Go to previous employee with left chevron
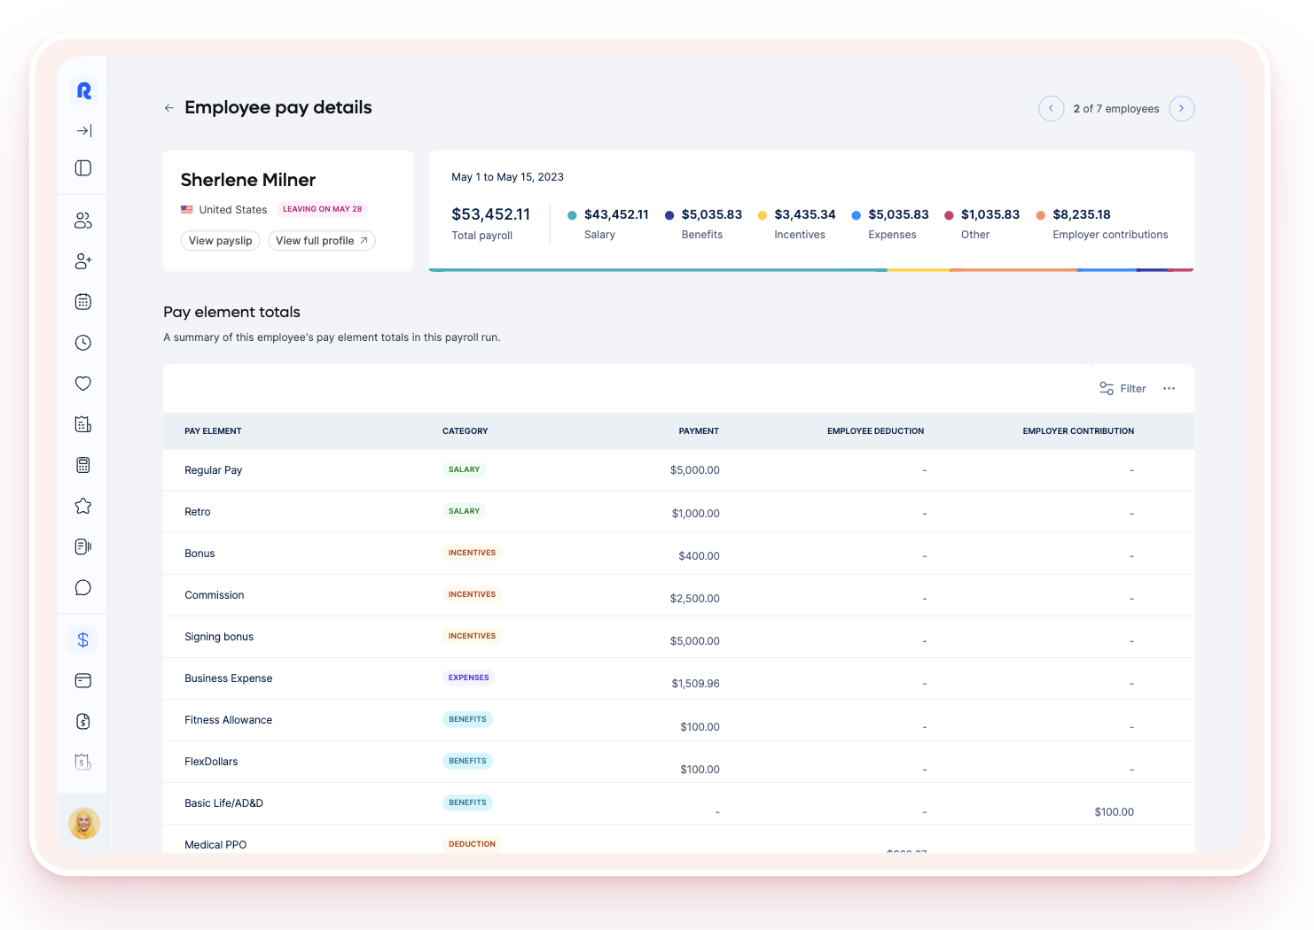Screen dimensions: 1314x930 point(1051,108)
